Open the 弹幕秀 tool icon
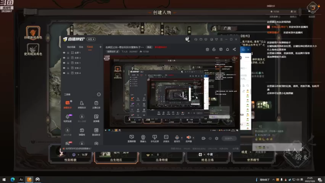 [x=82, y=132]
